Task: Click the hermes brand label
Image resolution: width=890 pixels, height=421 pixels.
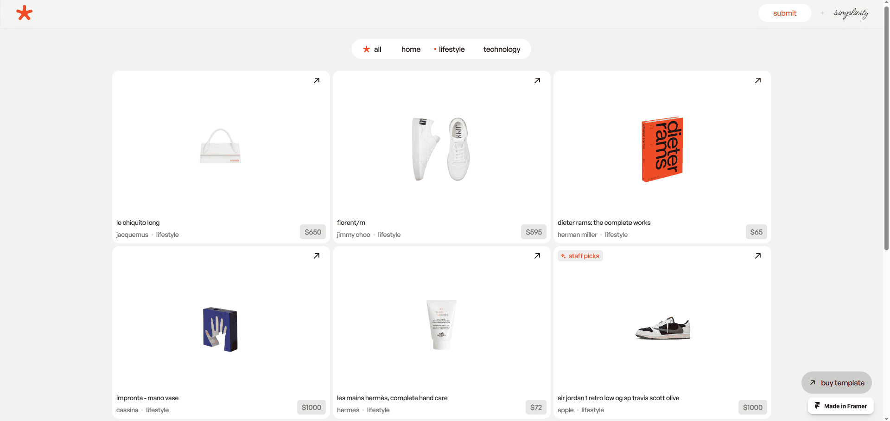Action: [348, 410]
